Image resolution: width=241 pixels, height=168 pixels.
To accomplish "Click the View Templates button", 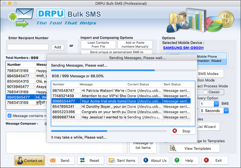I will click(194, 148).
